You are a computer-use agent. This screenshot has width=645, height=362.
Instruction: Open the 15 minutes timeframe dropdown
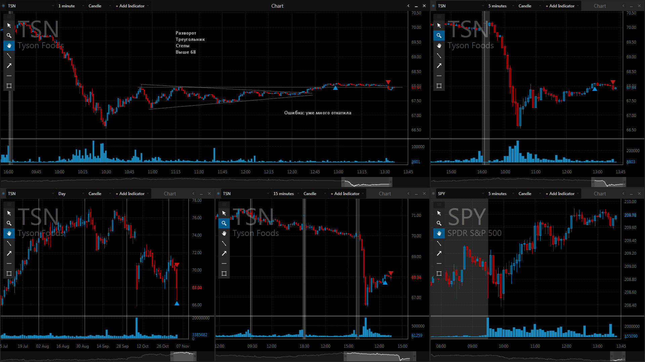(x=286, y=193)
